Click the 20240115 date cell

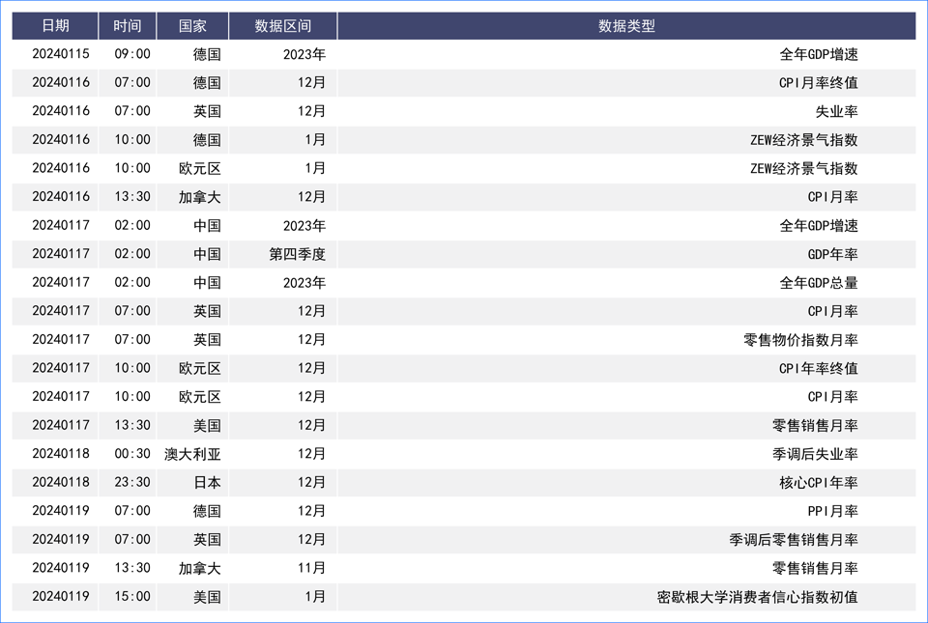tap(61, 55)
